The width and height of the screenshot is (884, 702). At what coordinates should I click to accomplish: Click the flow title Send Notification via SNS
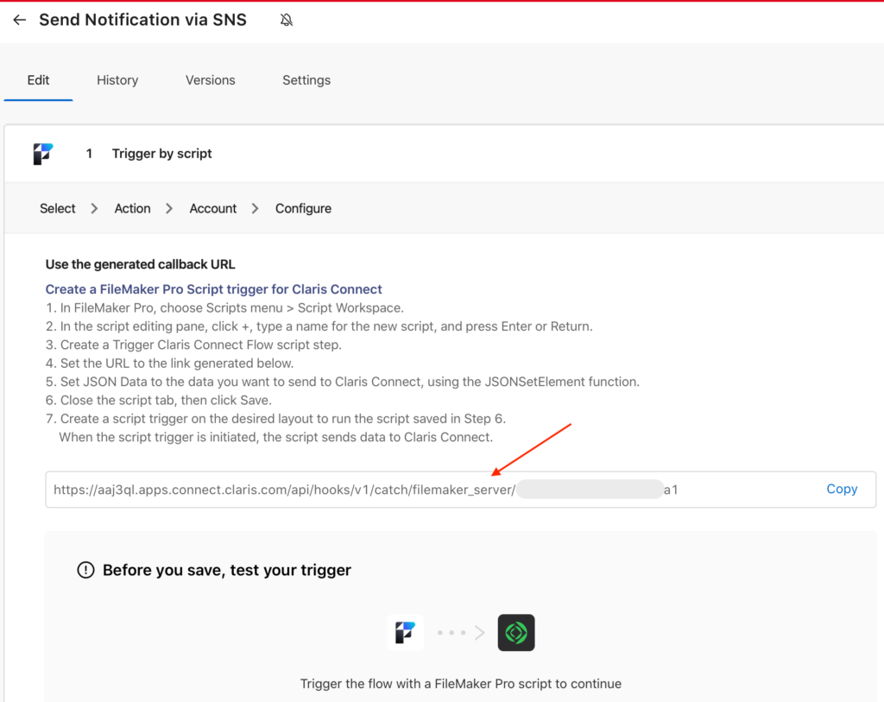(x=142, y=20)
